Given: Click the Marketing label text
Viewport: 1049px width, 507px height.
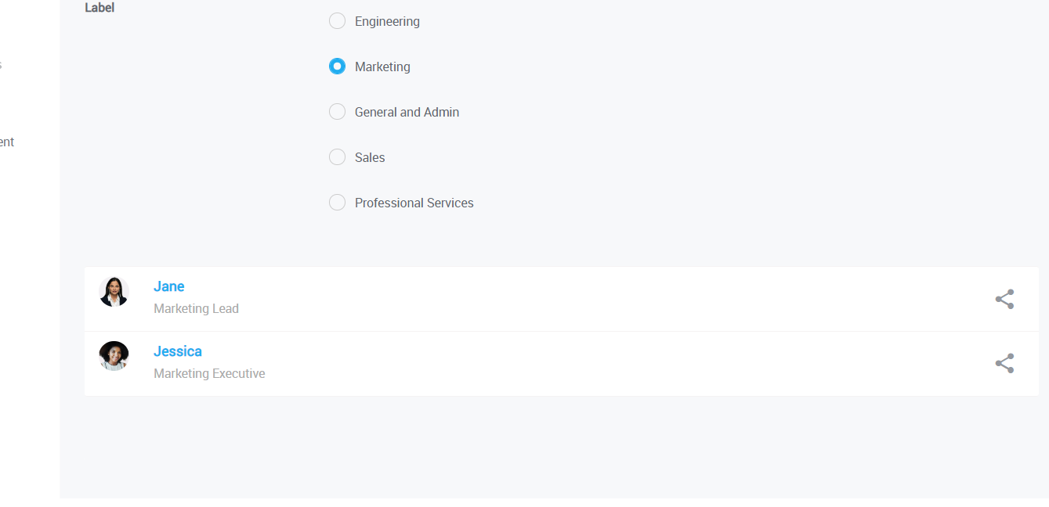Looking at the screenshot, I should 382,67.
